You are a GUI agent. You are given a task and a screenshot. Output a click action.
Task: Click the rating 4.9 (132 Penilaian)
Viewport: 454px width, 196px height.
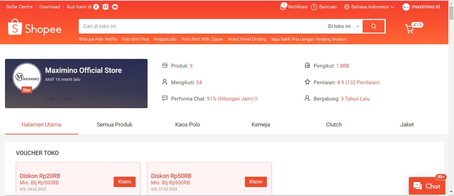tap(358, 82)
